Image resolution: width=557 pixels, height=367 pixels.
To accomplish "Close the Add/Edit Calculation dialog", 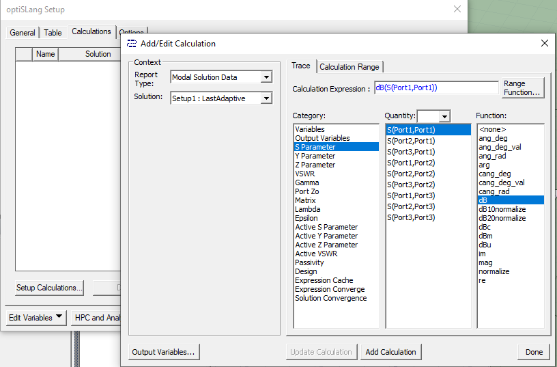I will tap(544, 43).
